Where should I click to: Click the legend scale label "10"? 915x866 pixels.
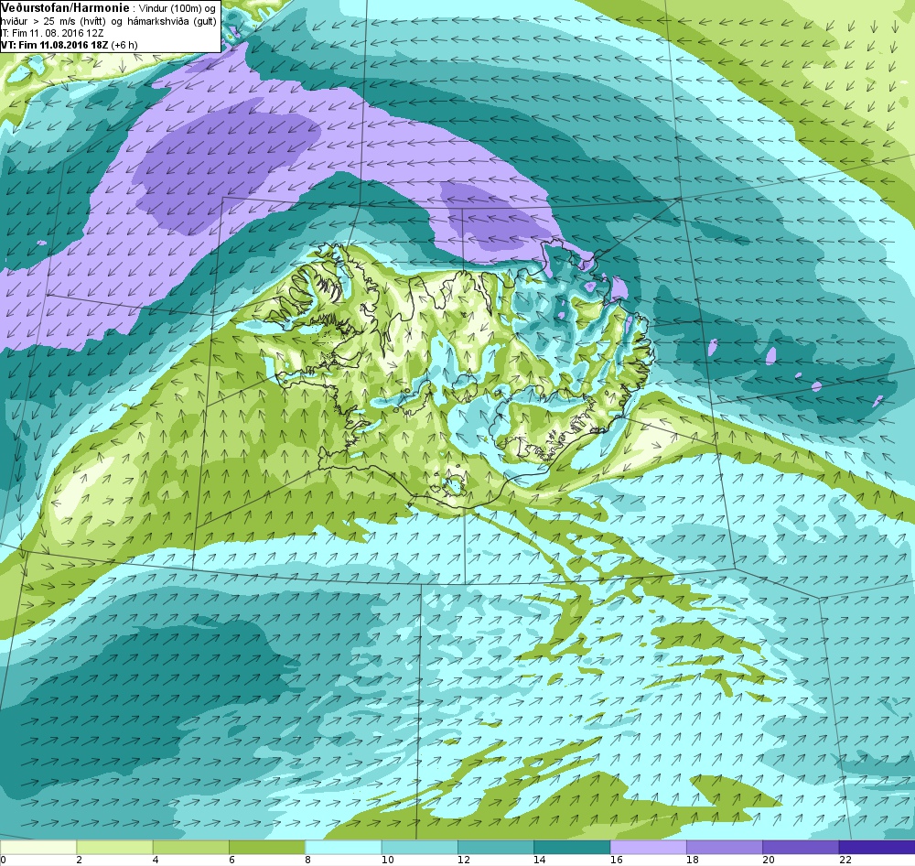coord(387,860)
